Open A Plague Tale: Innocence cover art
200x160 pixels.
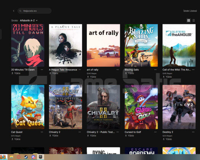click(x=66, y=45)
